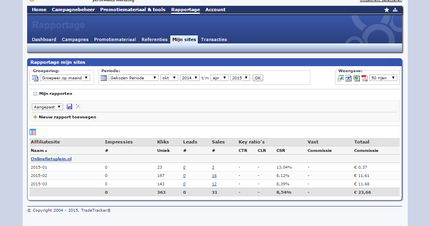Image resolution: width=430 pixels, height=226 pixels.
Task: Click the 2015-02 row label
Action: click(39, 176)
